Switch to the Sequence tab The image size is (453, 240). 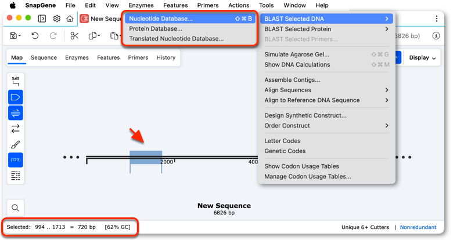pyautogui.click(x=44, y=58)
